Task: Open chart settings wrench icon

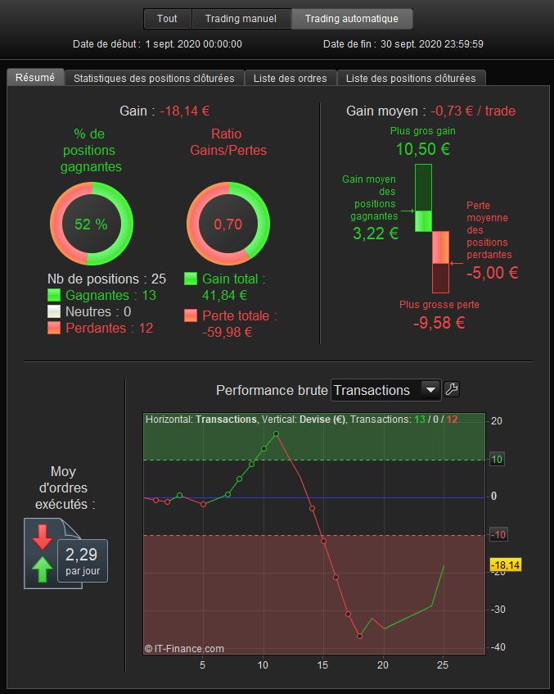Action: [x=452, y=390]
